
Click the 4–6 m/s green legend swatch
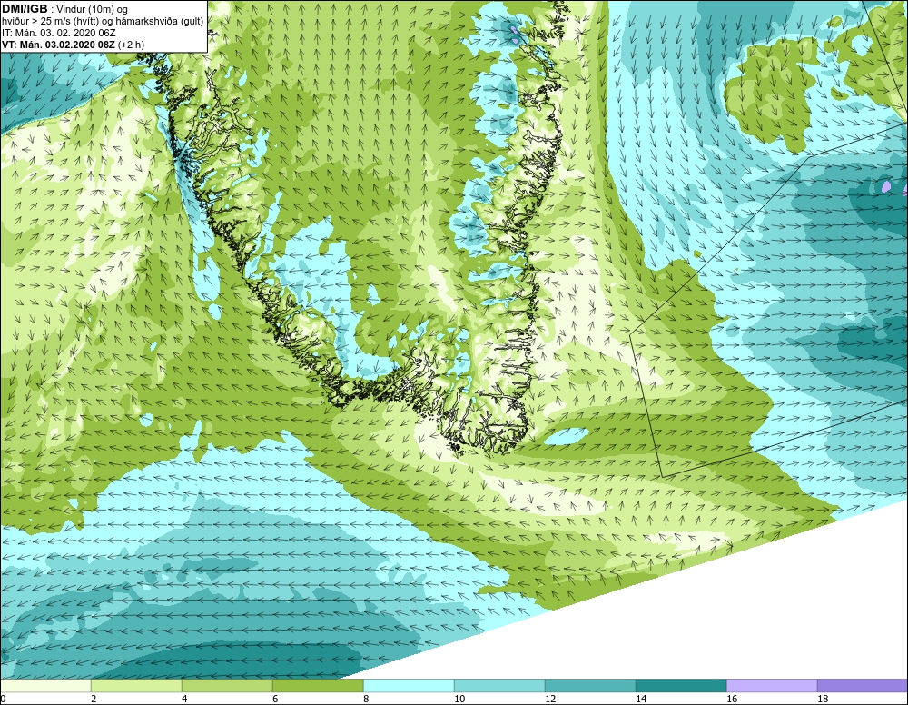227,686
